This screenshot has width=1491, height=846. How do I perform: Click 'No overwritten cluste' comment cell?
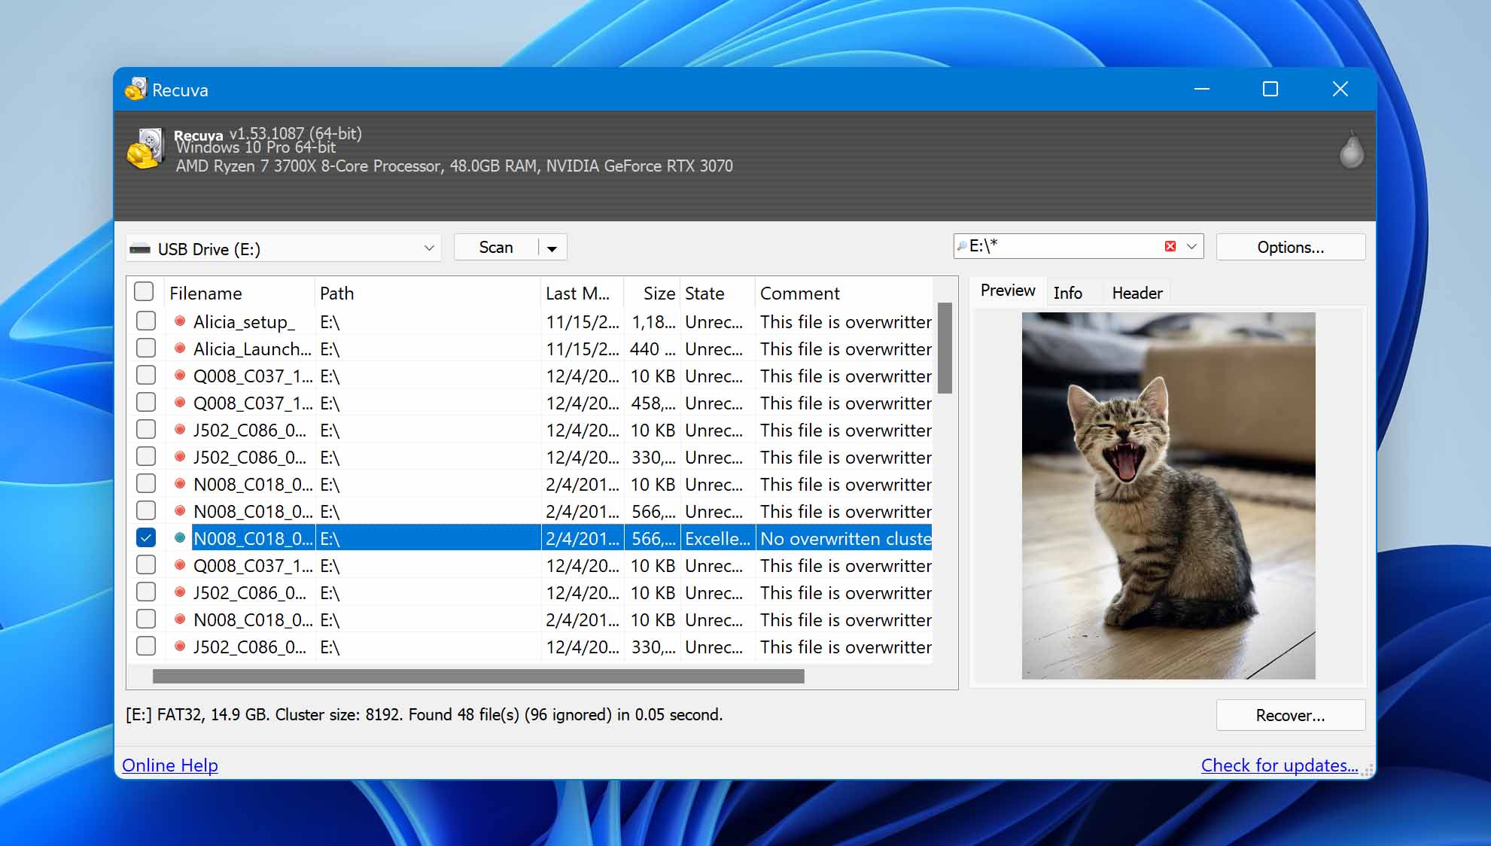(x=845, y=538)
